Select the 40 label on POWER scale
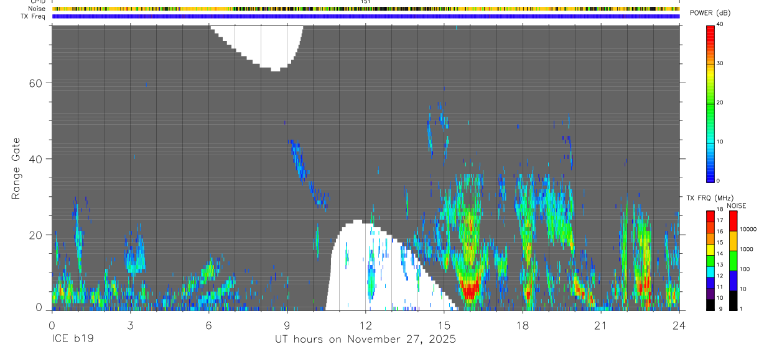This screenshot has width=764, height=352. pos(720,25)
